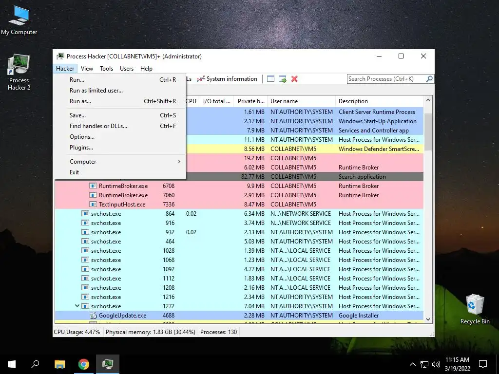Select the Recycle Bin desktop icon

pyautogui.click(x=475, y=309)
